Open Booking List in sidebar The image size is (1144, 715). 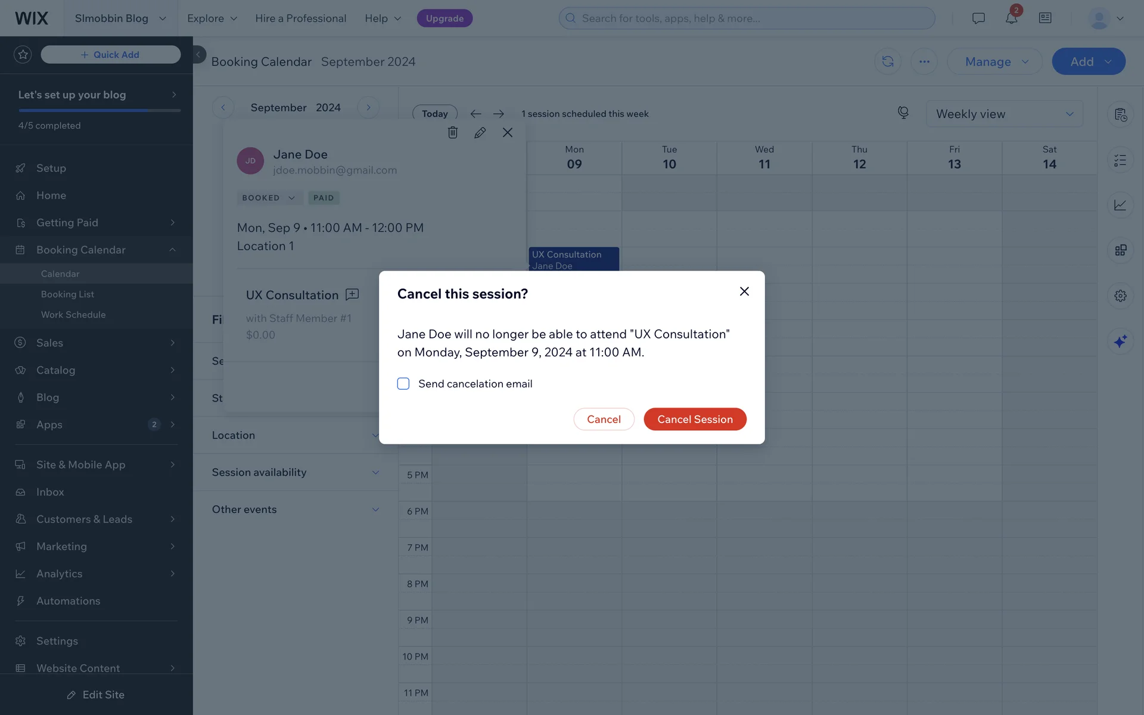[67, 294]
